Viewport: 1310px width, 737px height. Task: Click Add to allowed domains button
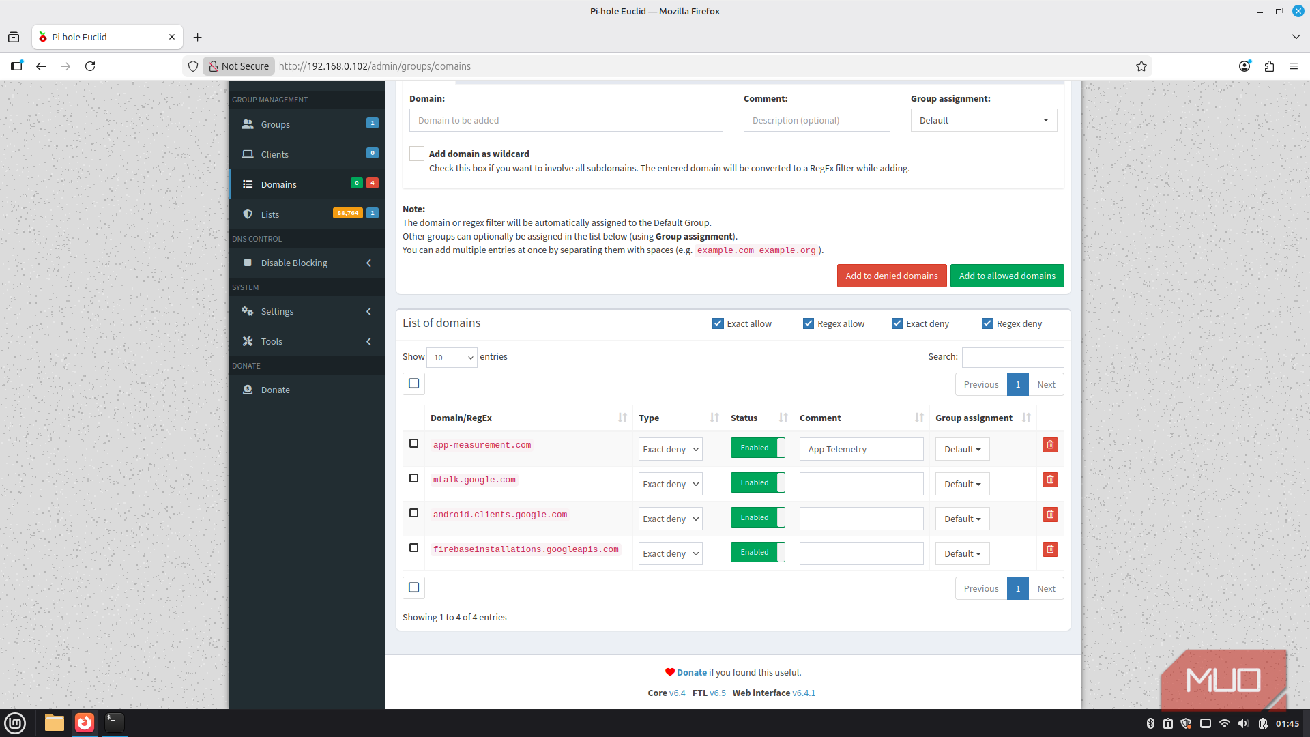tap(1007, 276)
